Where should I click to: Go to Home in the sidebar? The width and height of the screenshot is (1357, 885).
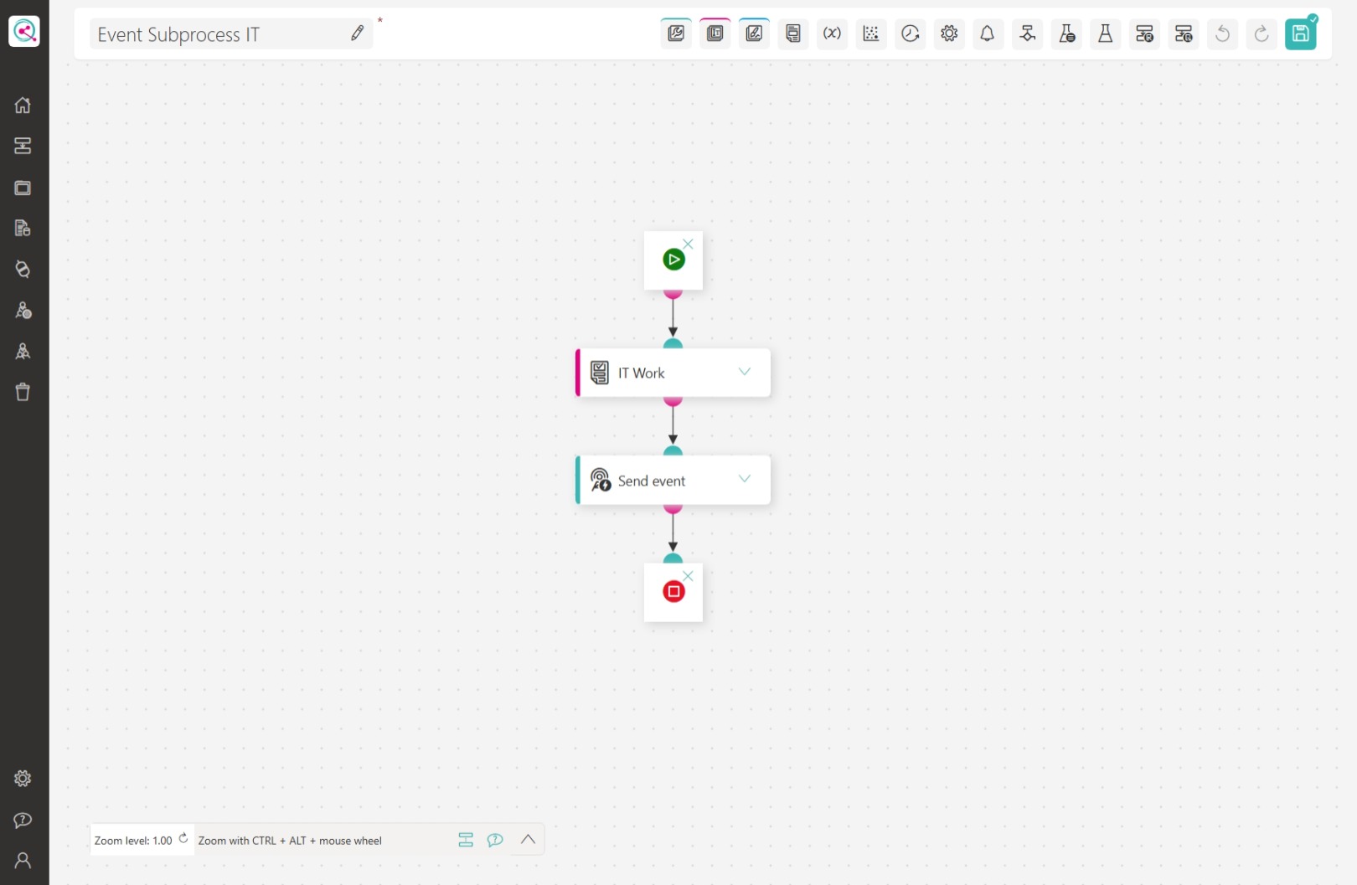[x=23, y=105]
